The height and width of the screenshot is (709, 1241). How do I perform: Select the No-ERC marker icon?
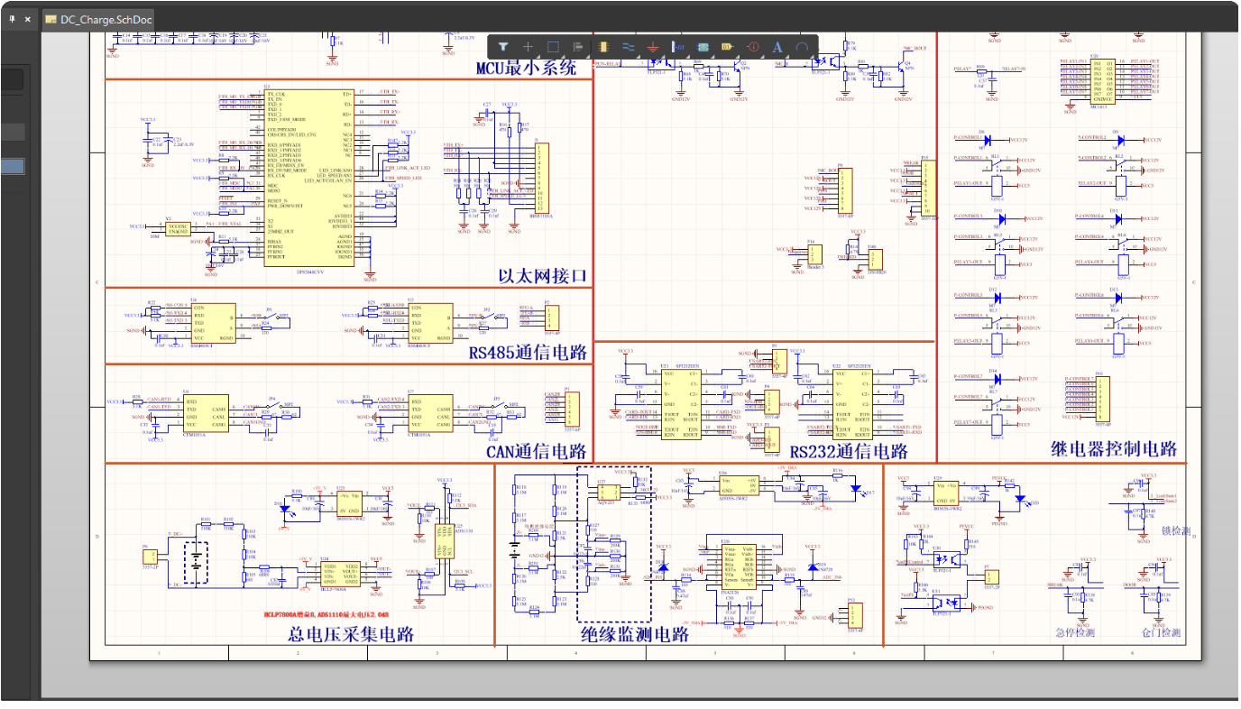click(752, 47)
